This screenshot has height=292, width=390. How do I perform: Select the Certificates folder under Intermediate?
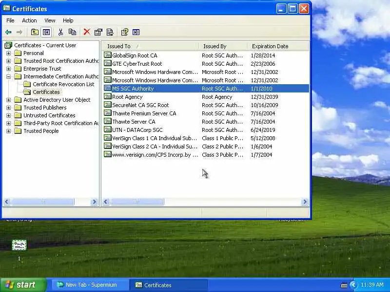click(x=46, y=92)
